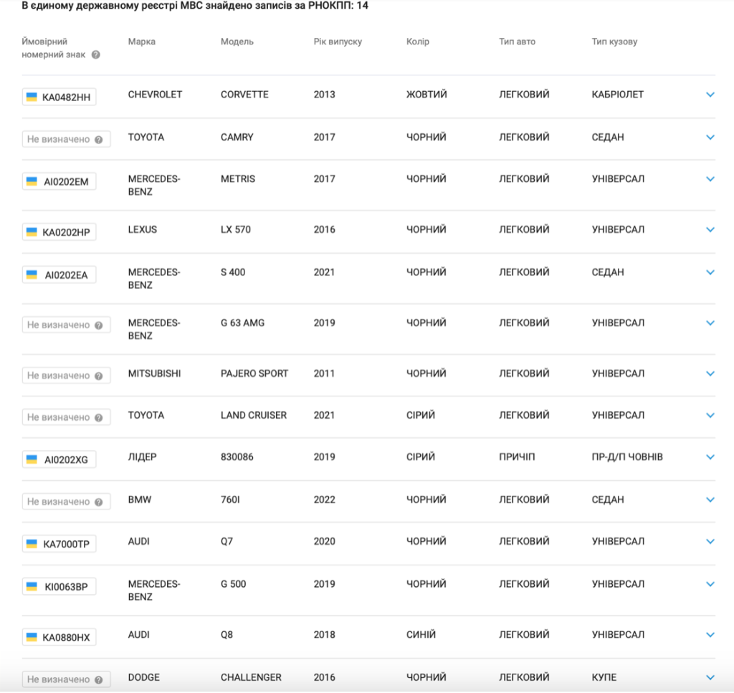Expand the Mercedes-Benz Metris row
This screenshot has height=693, width=734.
tap(710, 178)
